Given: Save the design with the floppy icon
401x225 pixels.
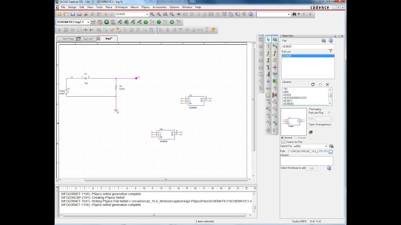Looking at the screenshot, I should [73, 14].
